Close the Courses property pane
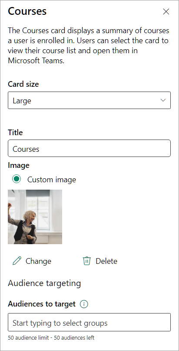The width and height of the screenshot is (179, 351). click(x=166, y=12)
